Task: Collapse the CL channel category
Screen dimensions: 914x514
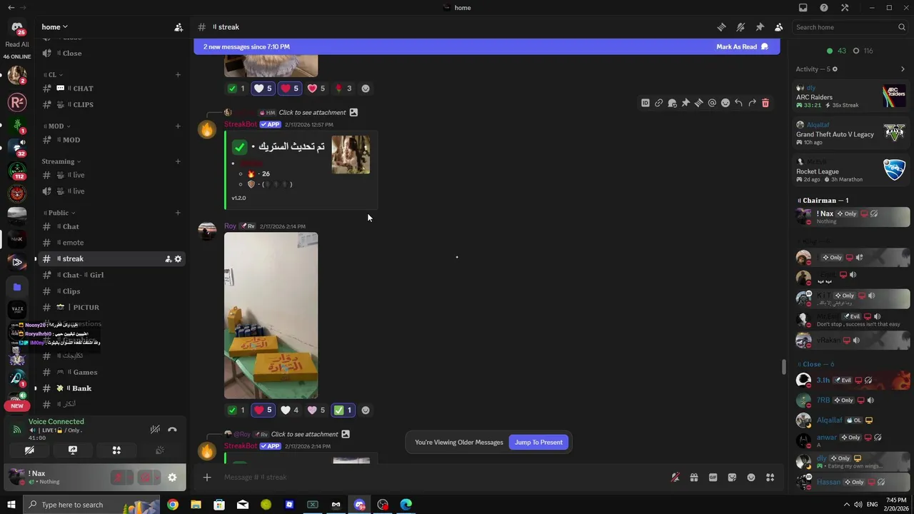Action: tap(52, 74)
